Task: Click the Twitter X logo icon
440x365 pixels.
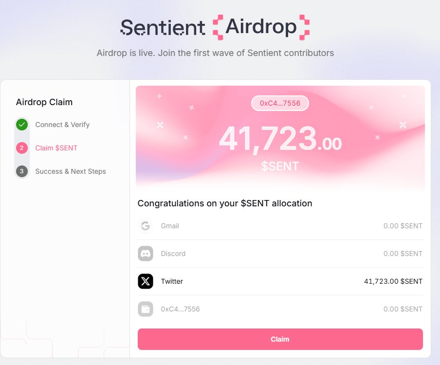Action: point(145,281)
